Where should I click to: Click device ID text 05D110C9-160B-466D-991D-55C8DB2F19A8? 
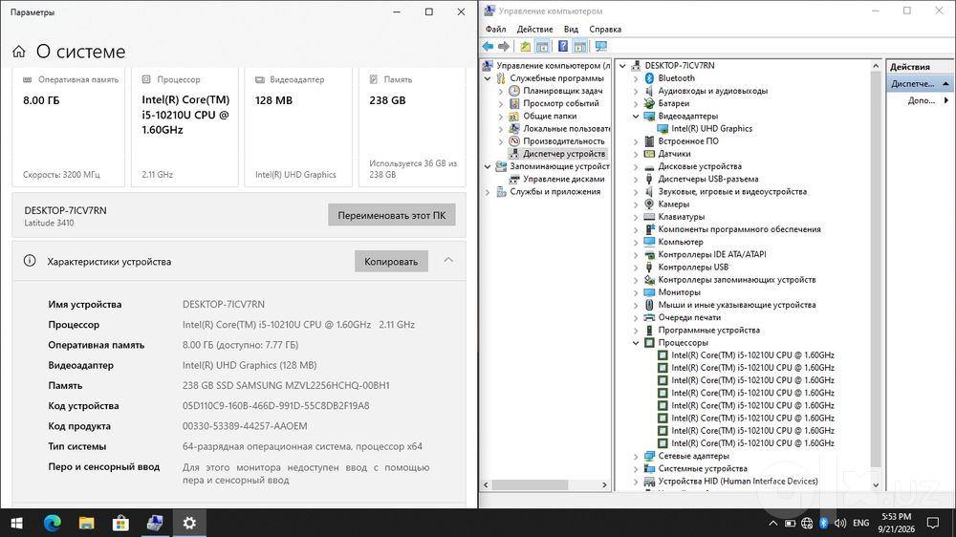click(x=275, y=406)
